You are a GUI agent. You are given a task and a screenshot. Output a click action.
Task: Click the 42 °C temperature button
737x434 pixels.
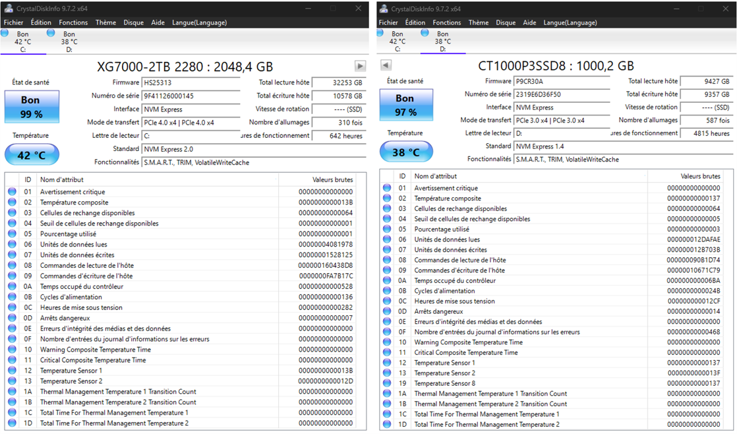(32, 155)
